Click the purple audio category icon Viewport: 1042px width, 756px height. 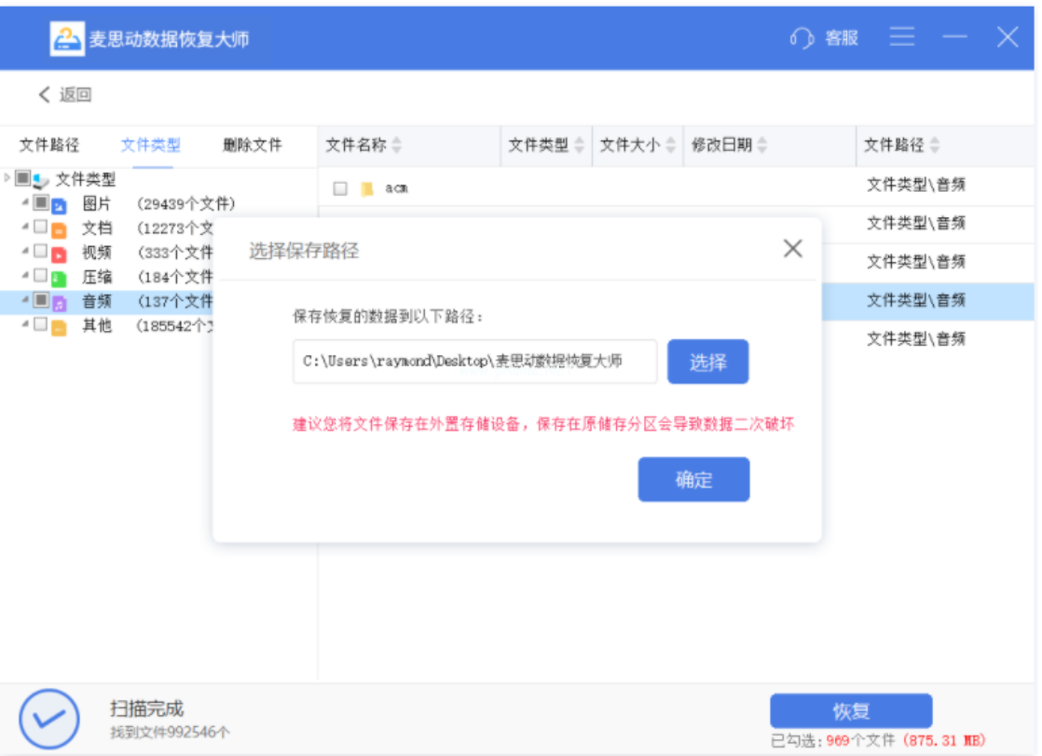pyautogui.click(x=59, y=302)
